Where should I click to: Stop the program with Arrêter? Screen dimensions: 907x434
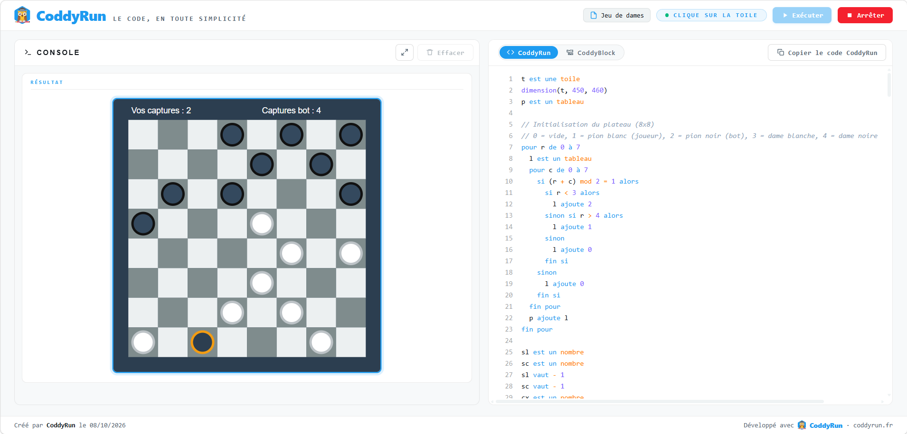(865, 15)
